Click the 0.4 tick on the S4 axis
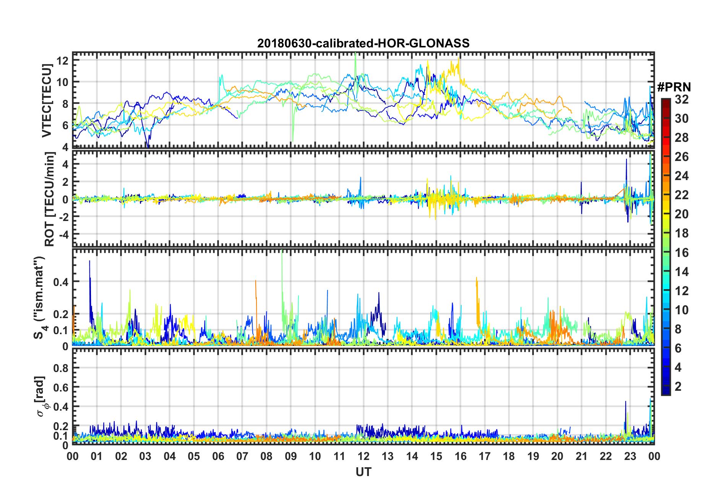The width and height of the screenshot is (727, 494). pos(61,282)
